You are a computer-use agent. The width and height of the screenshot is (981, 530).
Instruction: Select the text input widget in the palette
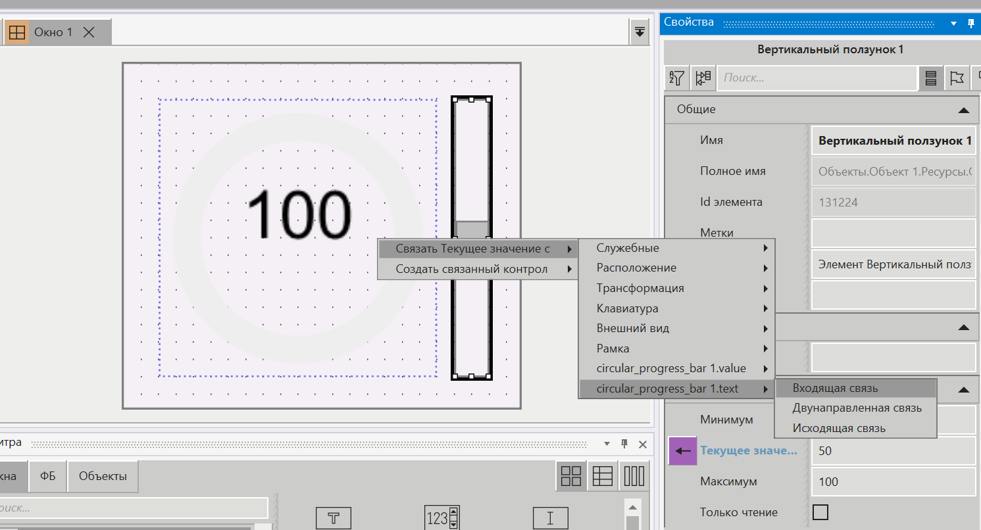coord(550,518)
